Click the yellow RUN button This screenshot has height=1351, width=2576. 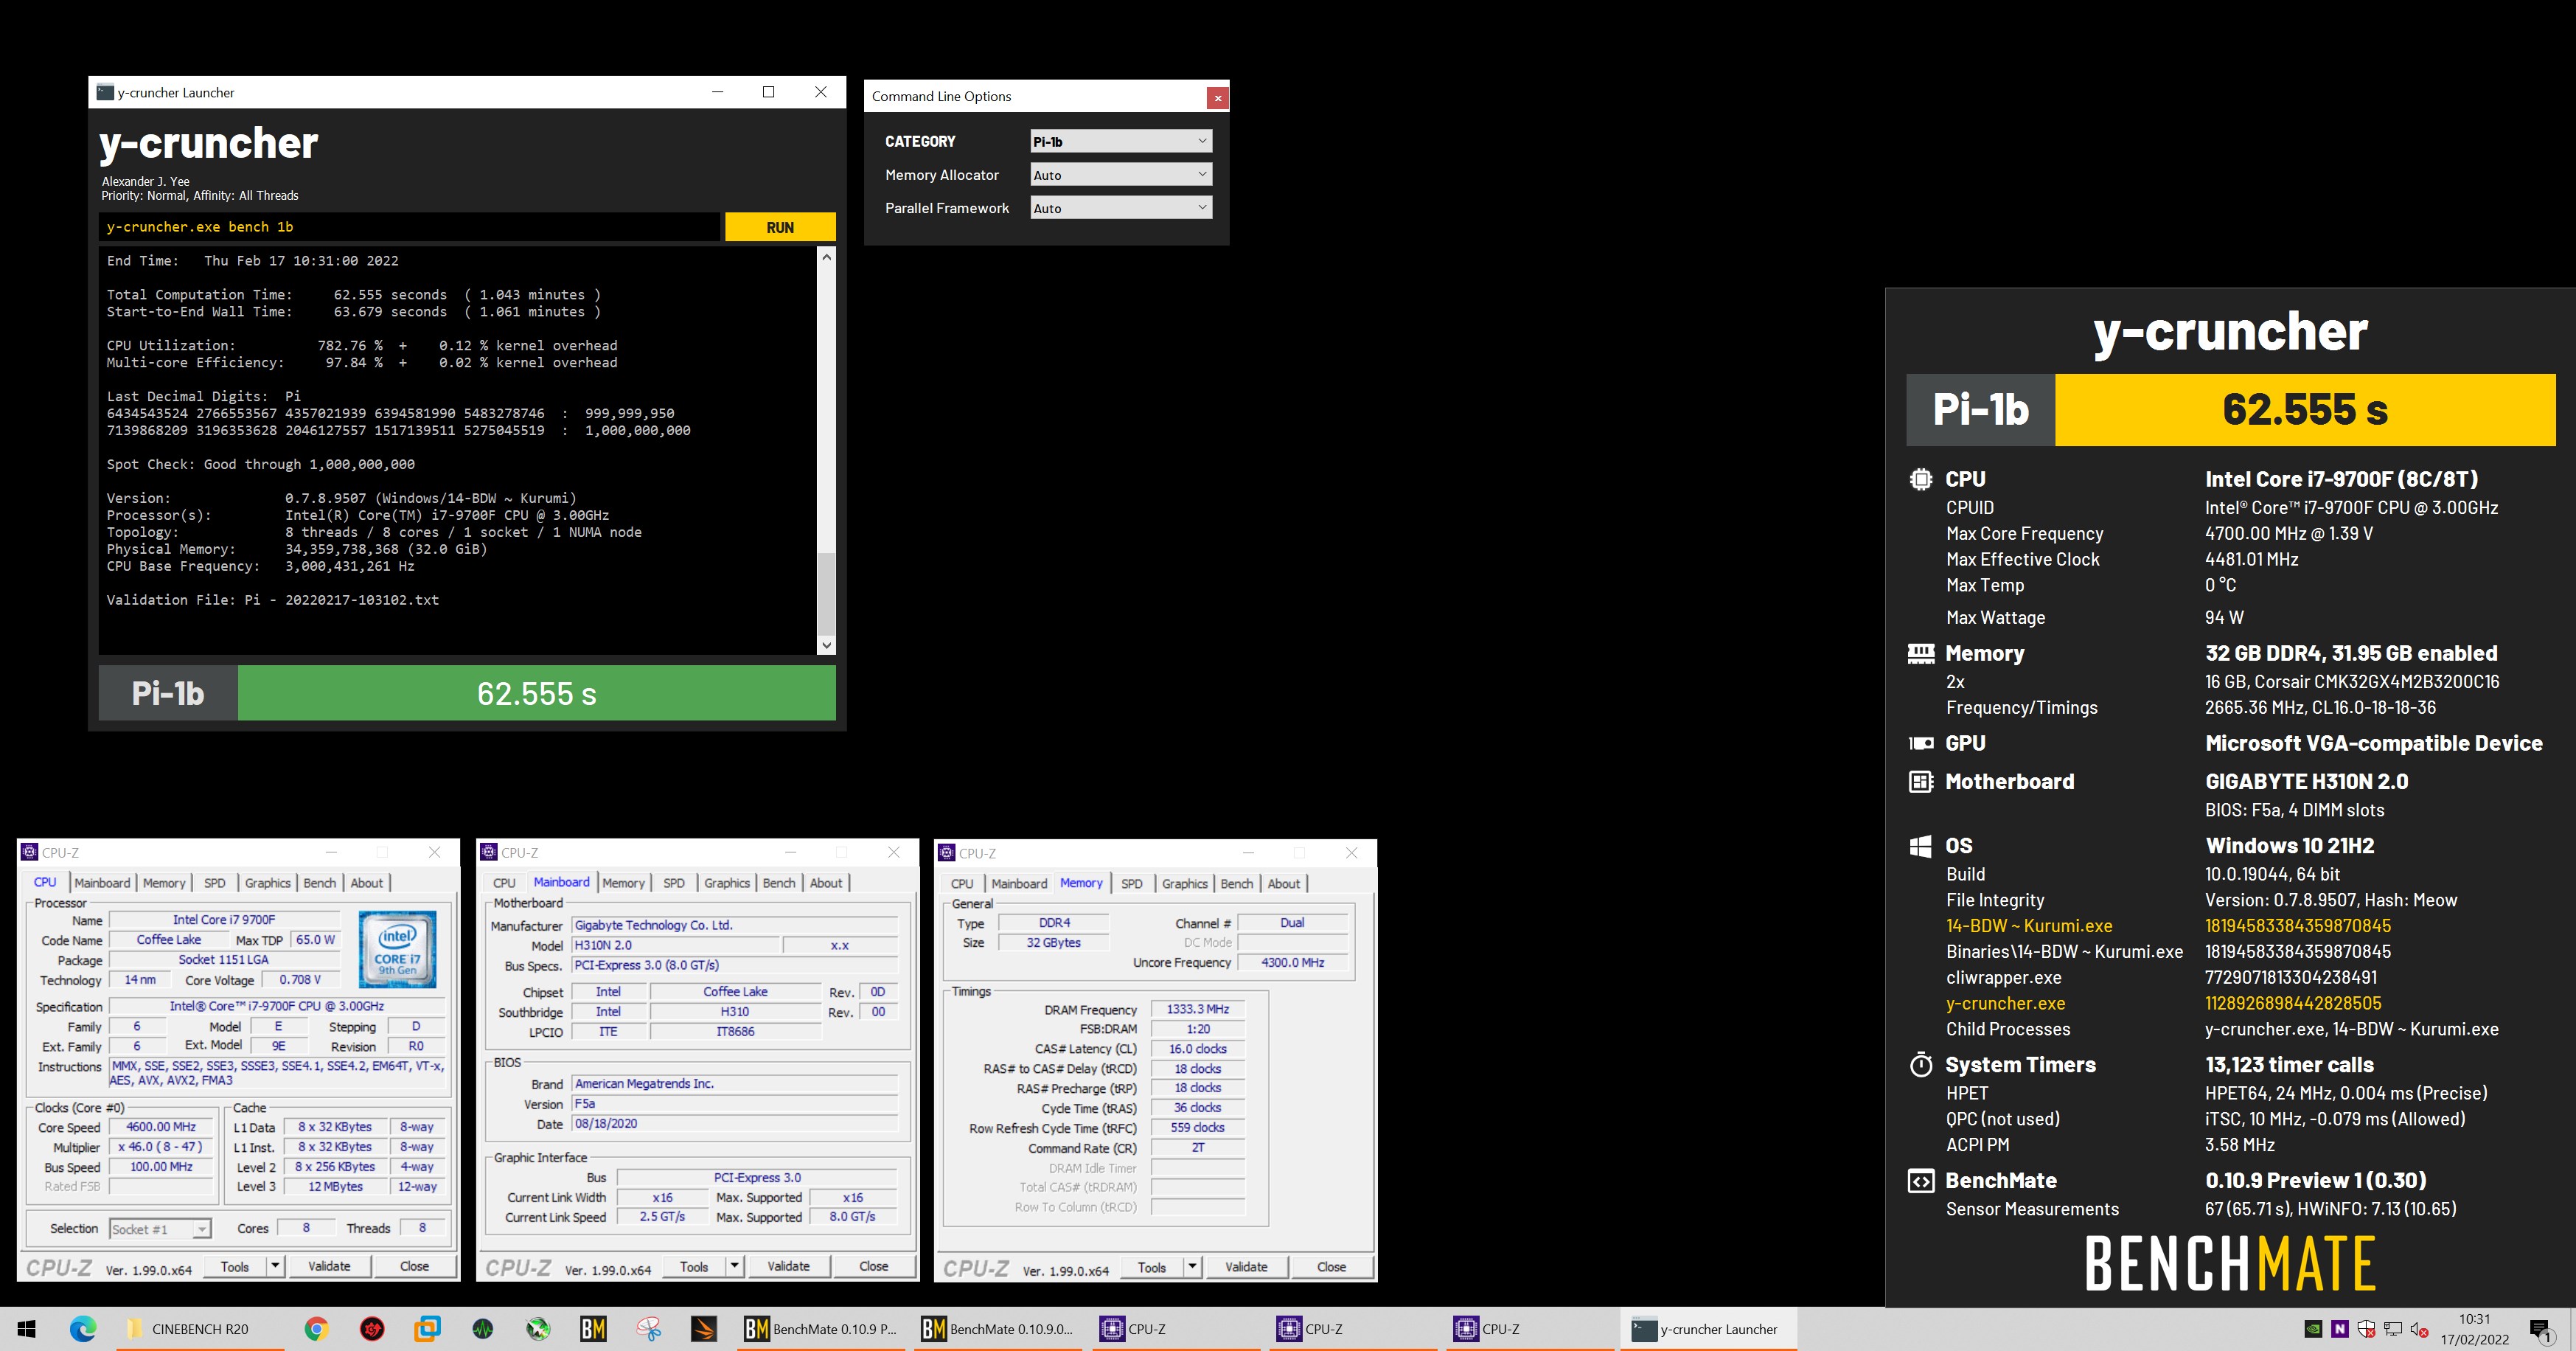tap(780, 227)
